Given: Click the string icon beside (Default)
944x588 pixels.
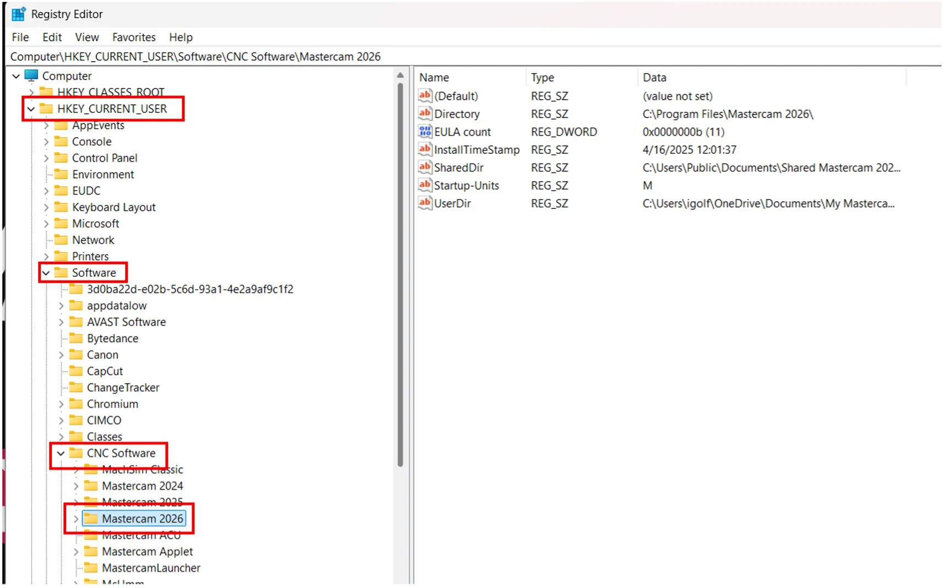Looking at the screenshot, I should 425,96.
